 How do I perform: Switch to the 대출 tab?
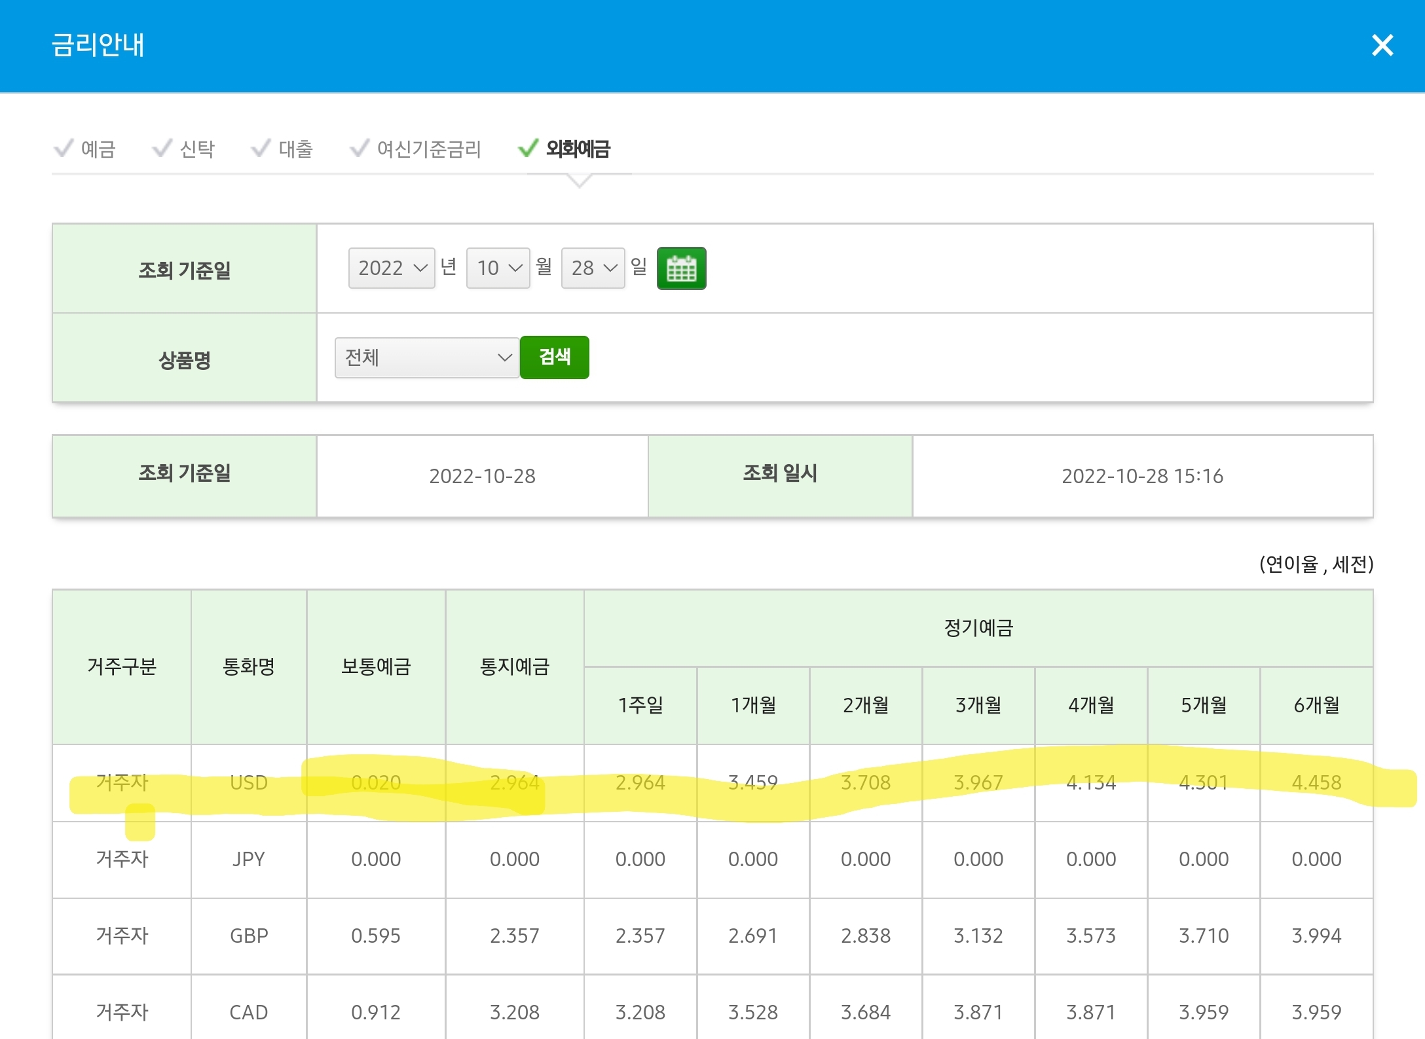(296, 149)
